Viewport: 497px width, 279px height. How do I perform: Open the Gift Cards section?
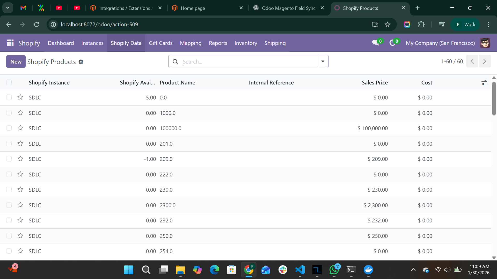[x=160, y=43]
